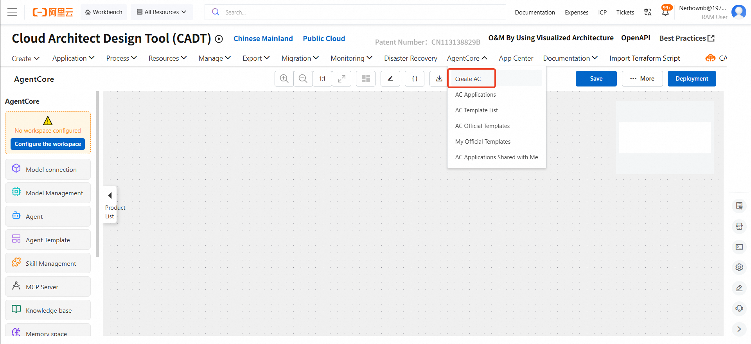Viewport: 751px width, 344px height.
Task: Open the notifications bell
Action: (x=665, y=11)
